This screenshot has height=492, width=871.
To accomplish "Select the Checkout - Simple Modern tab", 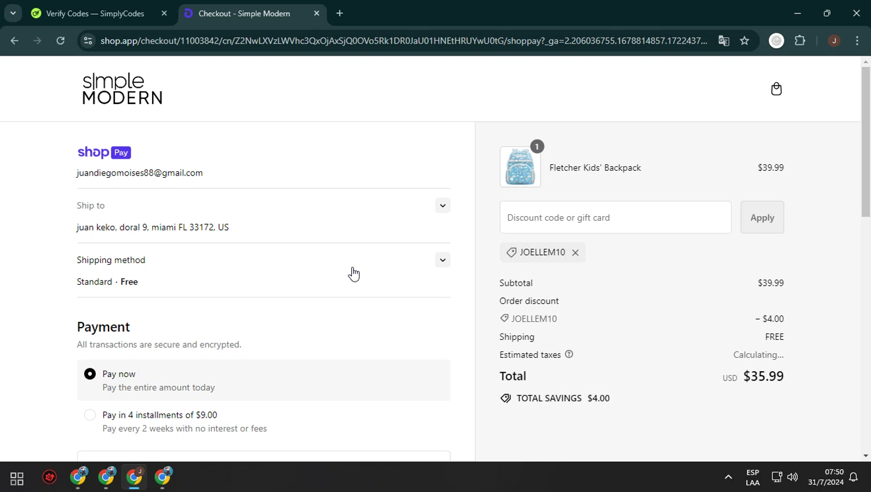I will (252, 13).
